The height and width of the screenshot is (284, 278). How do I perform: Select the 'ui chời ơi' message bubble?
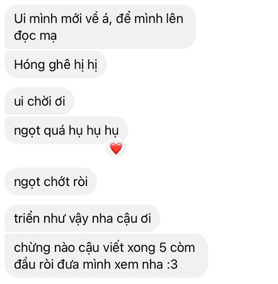pos(39,101)
